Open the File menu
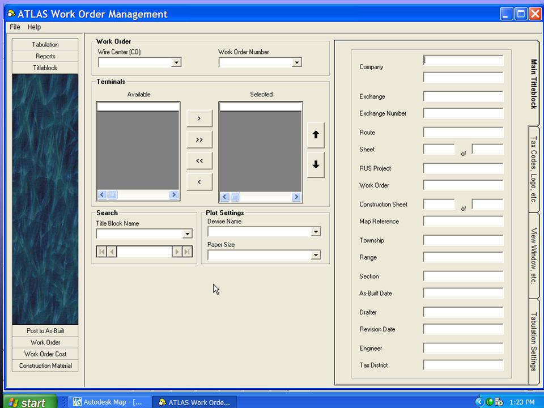 (x=15, y=27)
